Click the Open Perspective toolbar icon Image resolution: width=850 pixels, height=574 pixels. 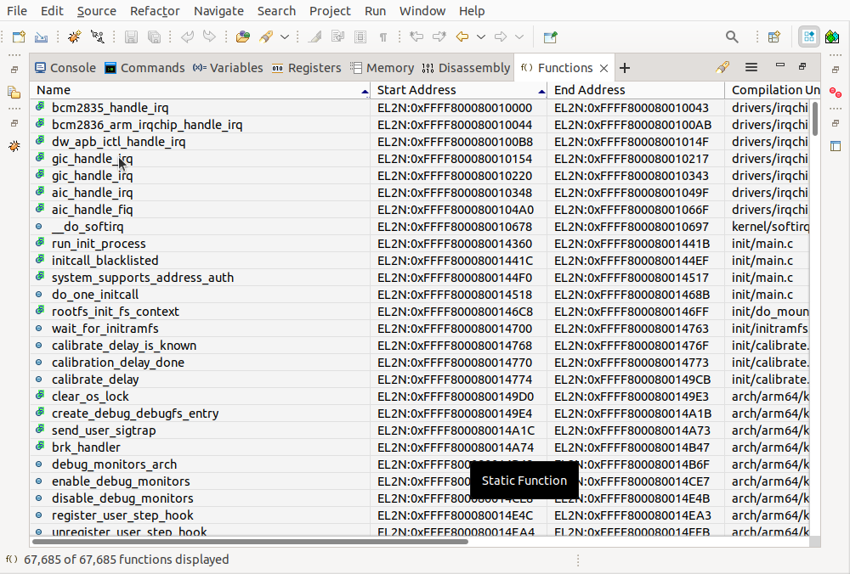tap(773, 37)
